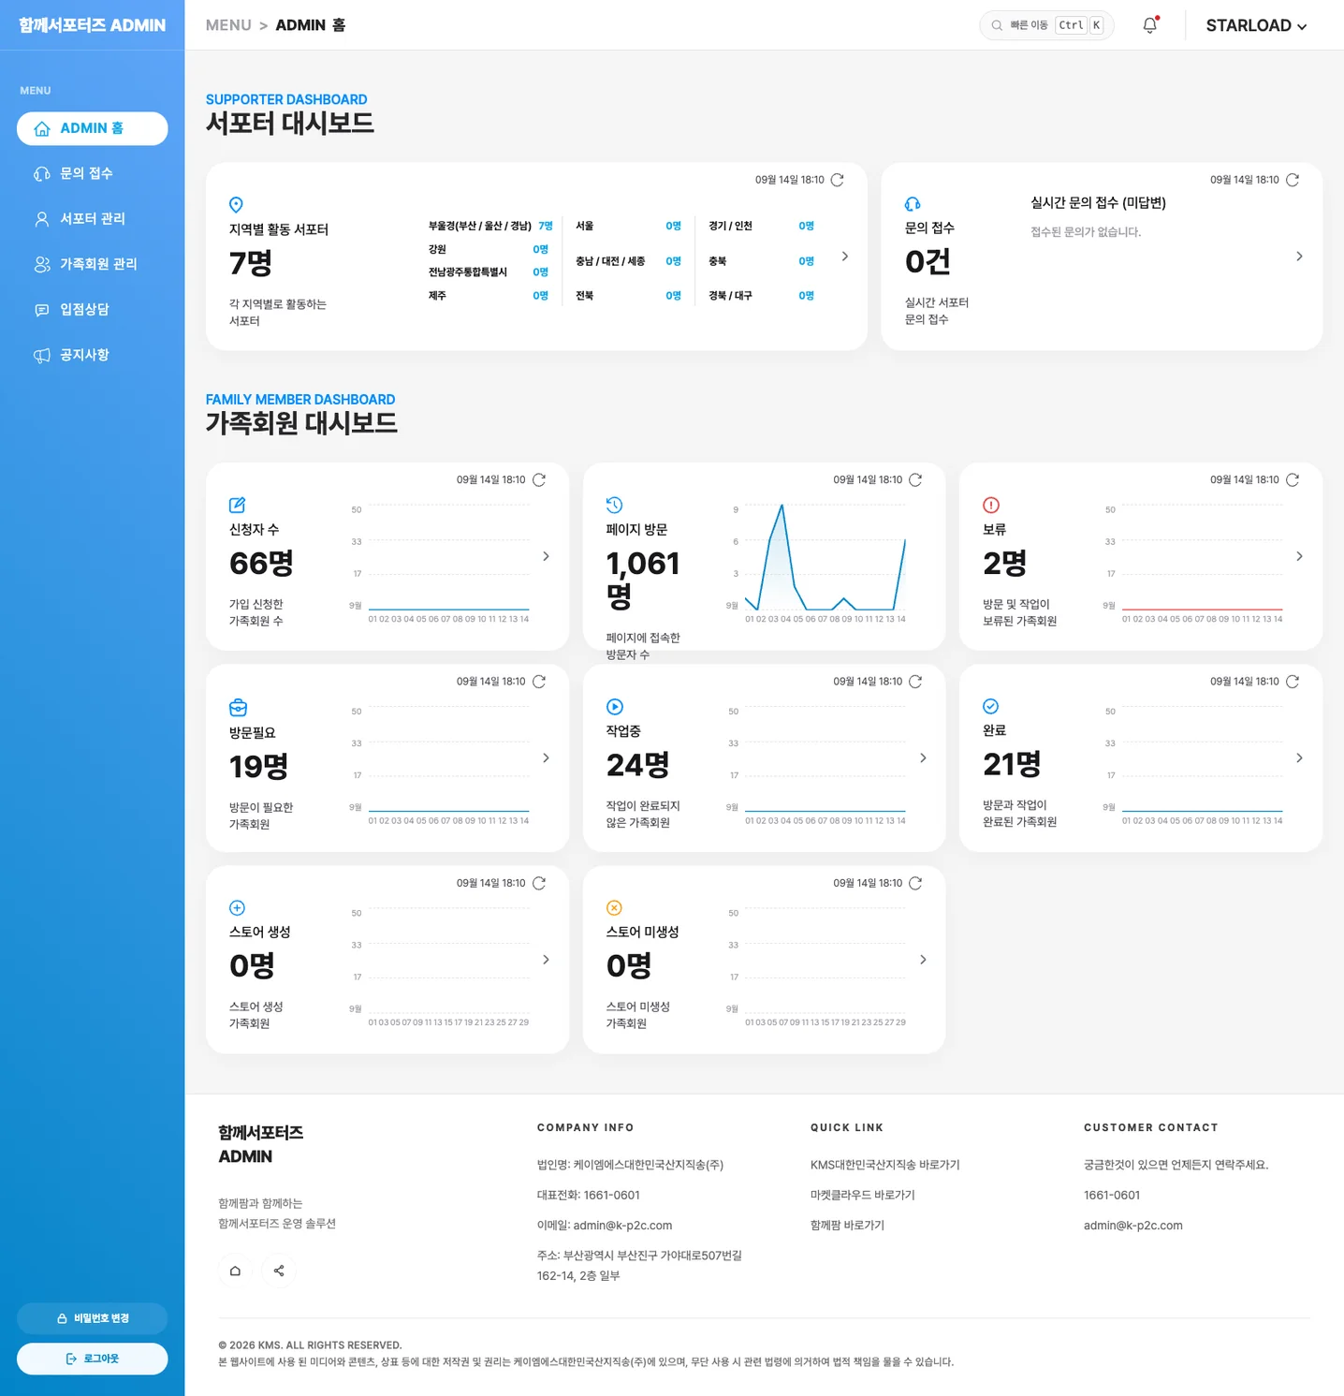This screenshot has width=1344, height=1396.
Task: Expand the 실시간 문의 접수 card arrow
Action: point(1299,256)
